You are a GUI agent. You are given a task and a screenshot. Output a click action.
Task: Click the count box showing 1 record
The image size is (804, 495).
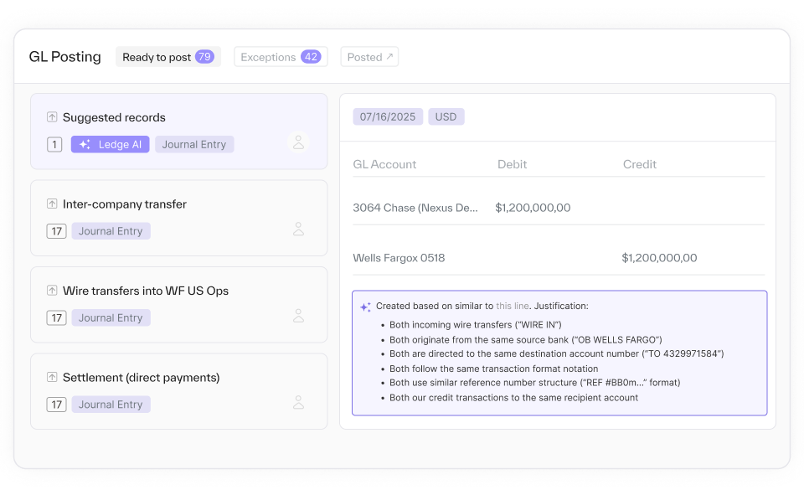pos(54,144)
